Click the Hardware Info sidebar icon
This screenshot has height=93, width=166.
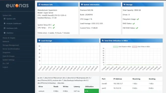[x=5, y=28]
